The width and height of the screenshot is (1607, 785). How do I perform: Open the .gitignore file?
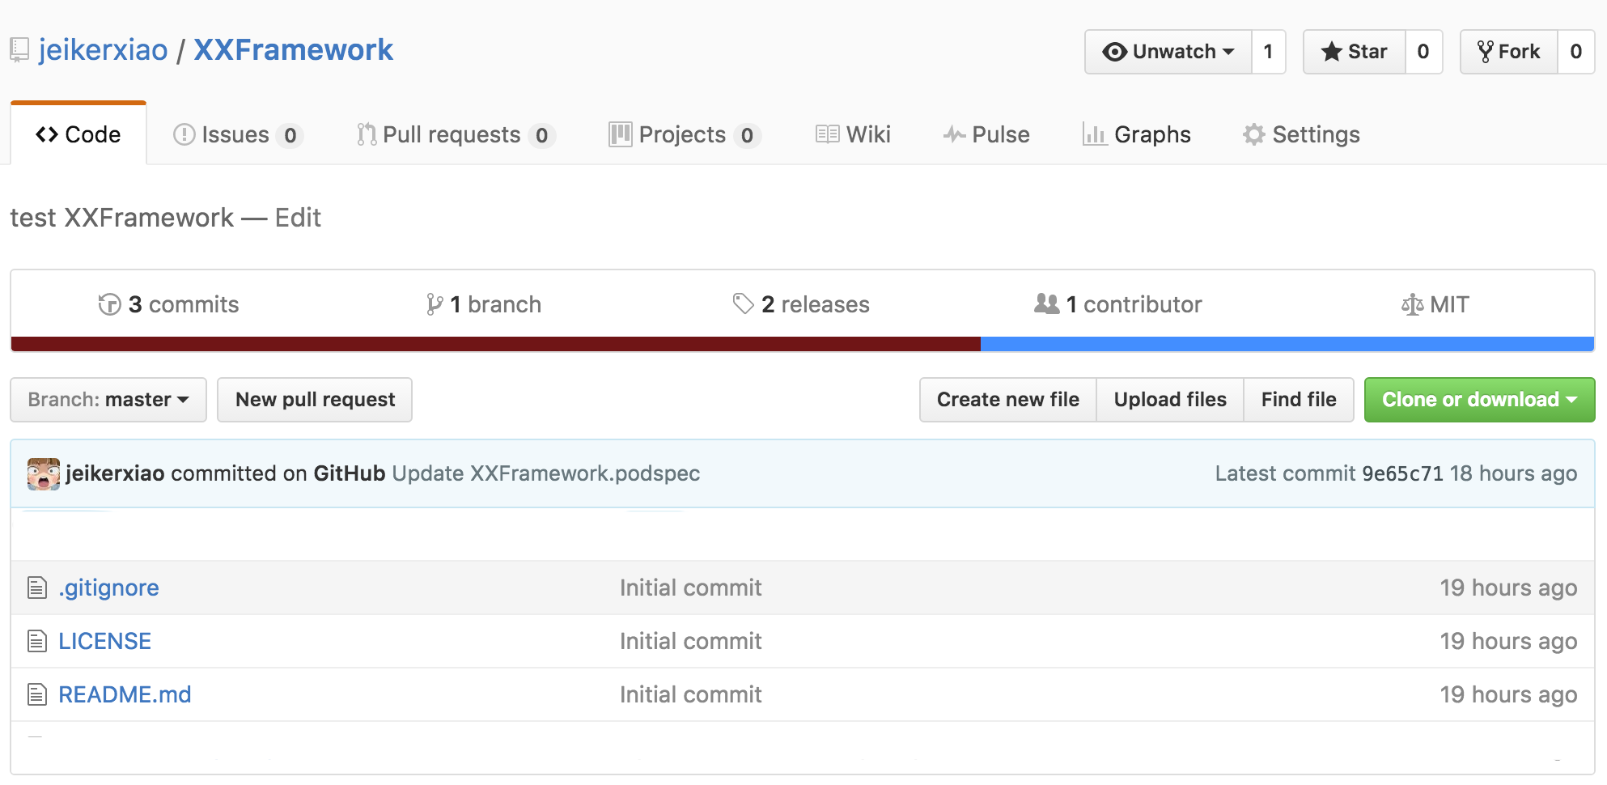pos(108,588)
